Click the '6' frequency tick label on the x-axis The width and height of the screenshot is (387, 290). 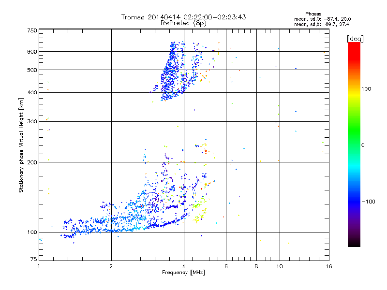(226, 266)
